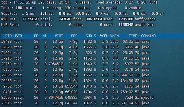This screenshot has width=184, height=107.
Task: Click the 179 sleeping tasks value
Action: coord(68,8)
